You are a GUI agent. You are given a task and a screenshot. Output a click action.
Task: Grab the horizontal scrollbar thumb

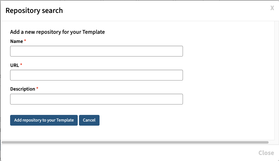click(x=135, y=142)
